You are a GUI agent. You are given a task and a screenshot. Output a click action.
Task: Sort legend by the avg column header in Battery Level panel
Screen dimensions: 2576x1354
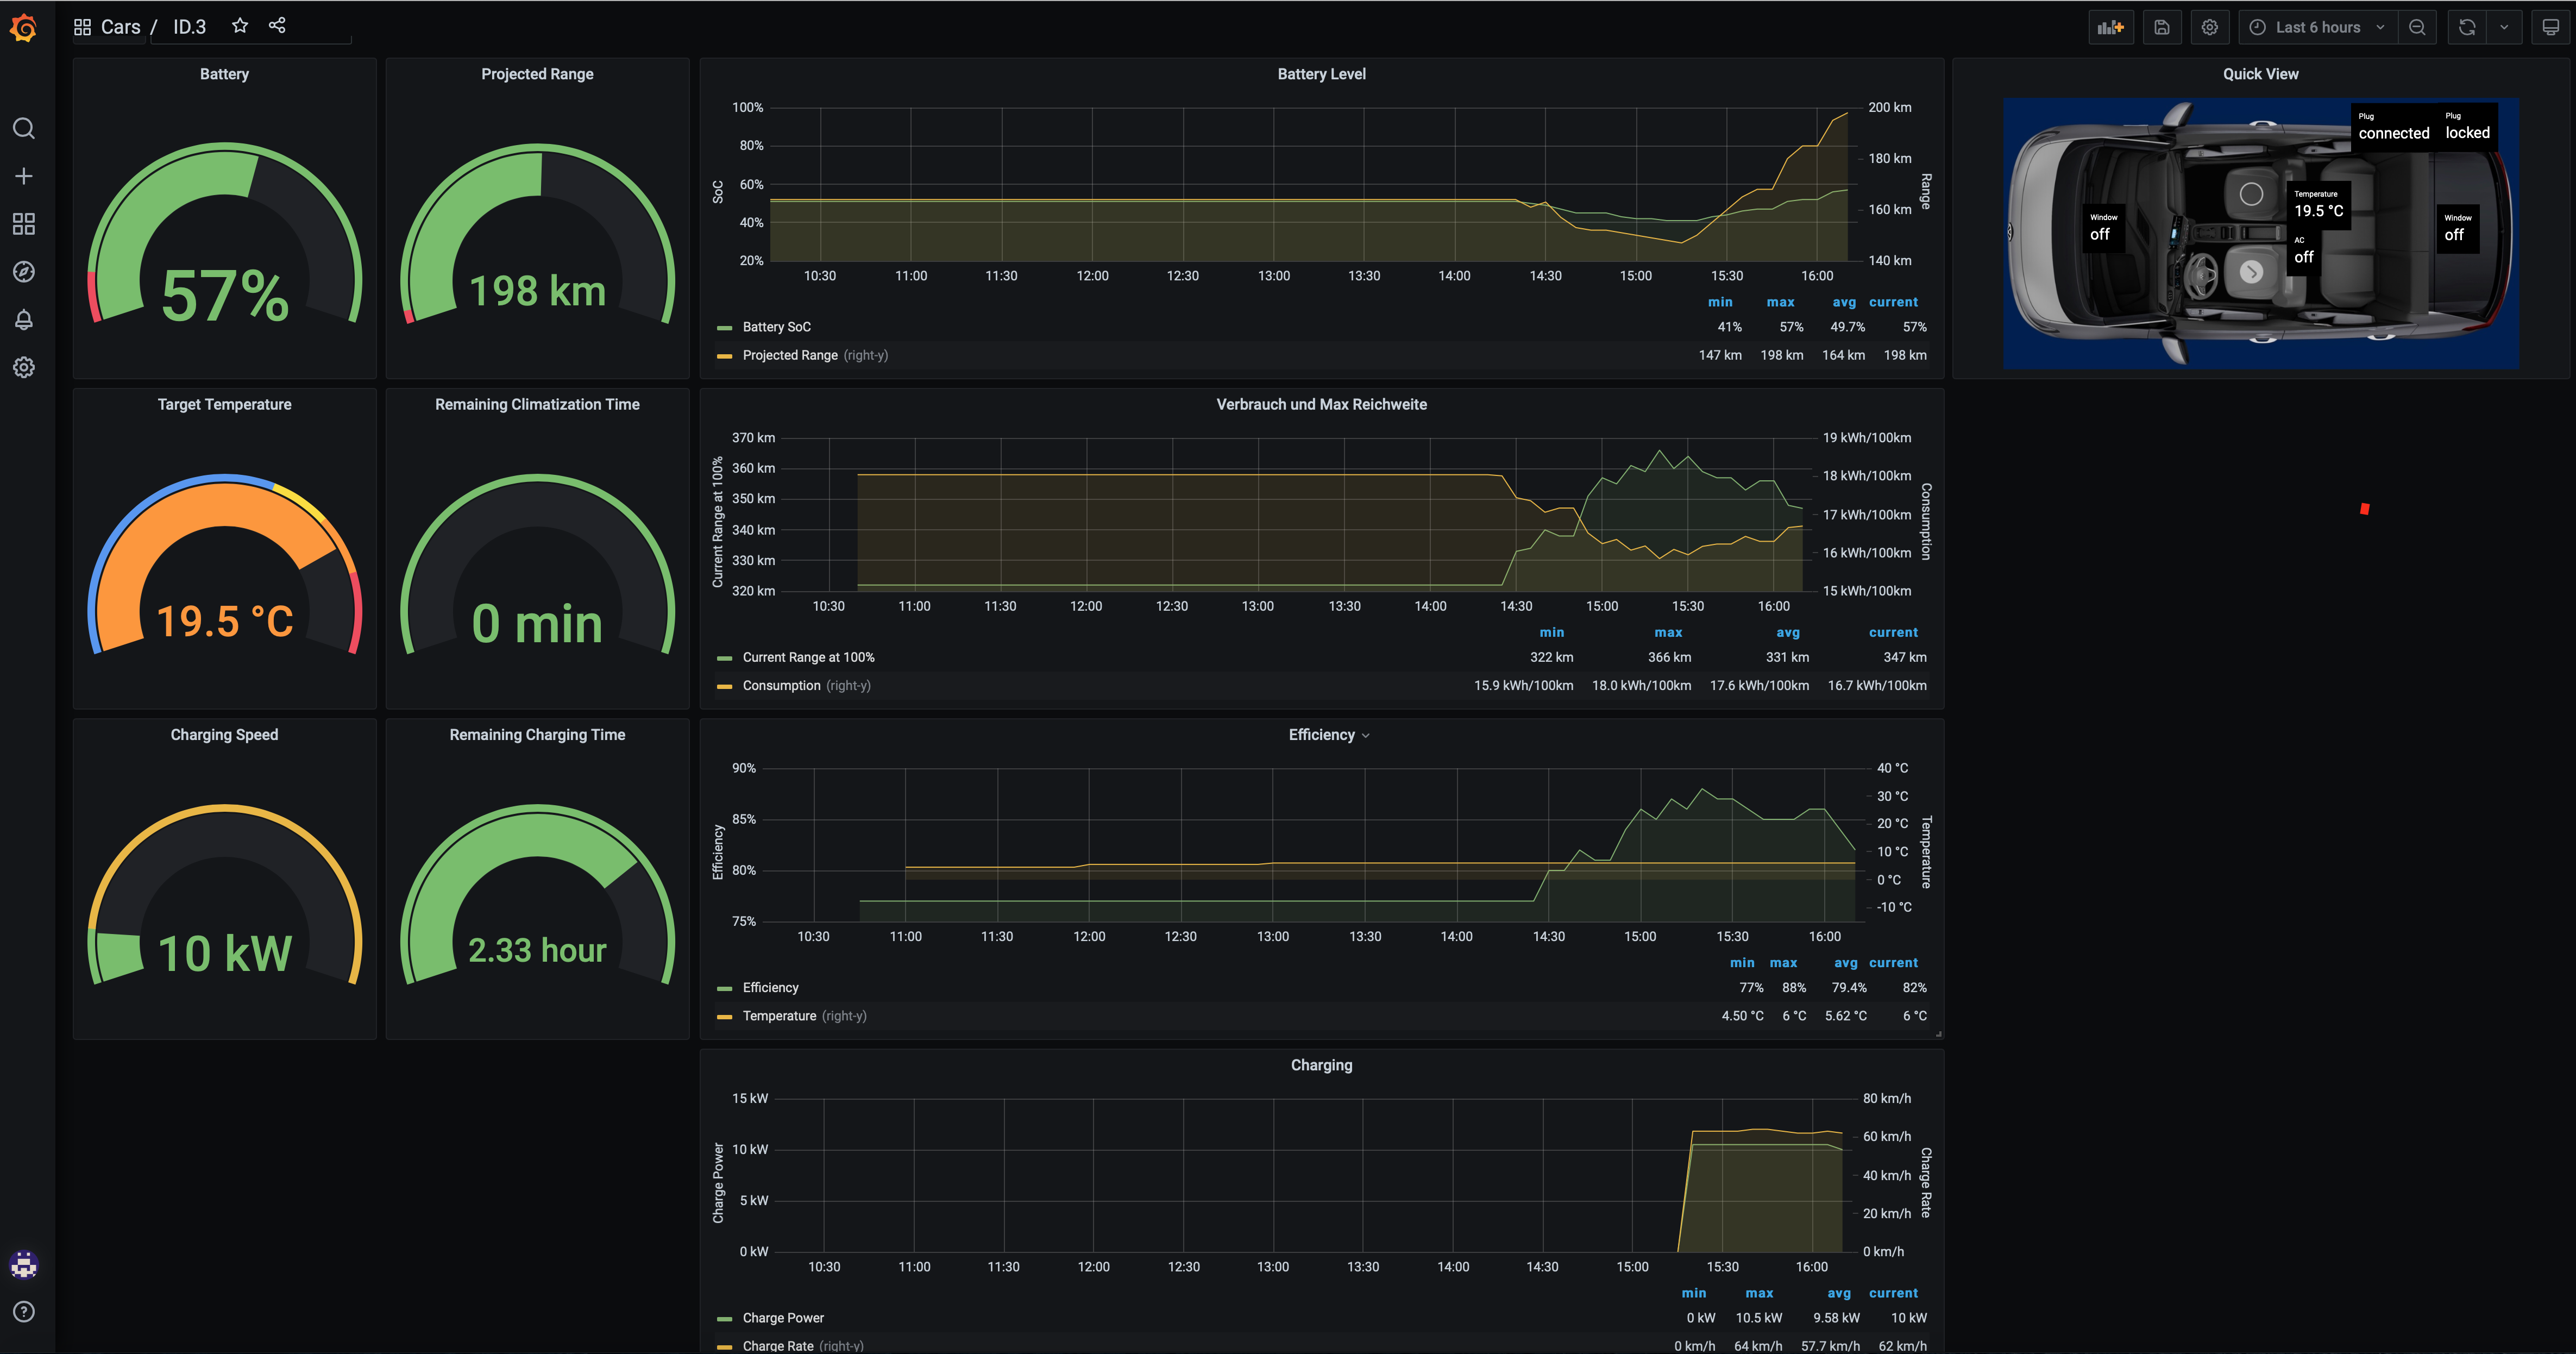(x=1843, y=302)
